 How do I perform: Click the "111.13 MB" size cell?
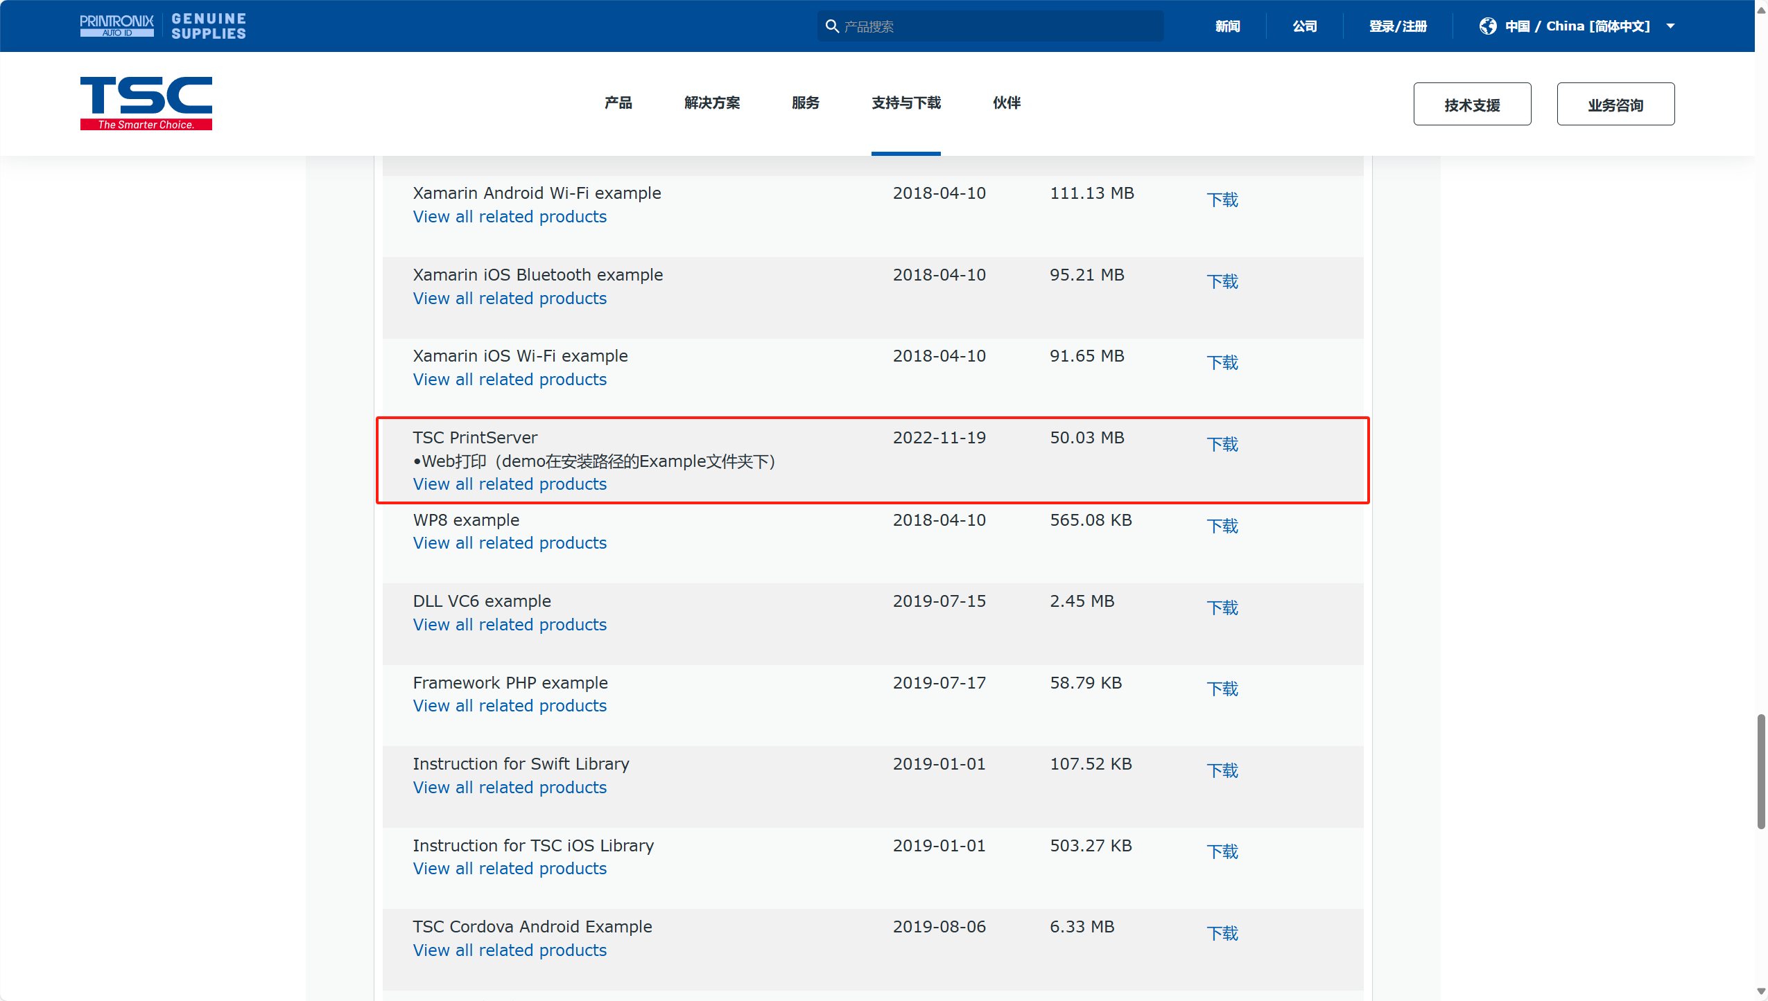[1091, 193]
